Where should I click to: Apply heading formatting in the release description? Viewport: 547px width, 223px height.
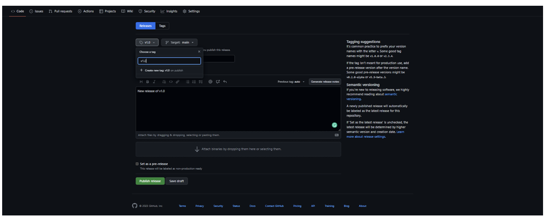[x=141, y=82]
